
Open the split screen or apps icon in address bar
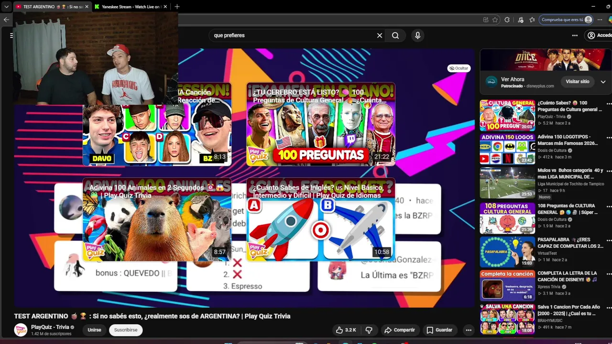(486, 20)
